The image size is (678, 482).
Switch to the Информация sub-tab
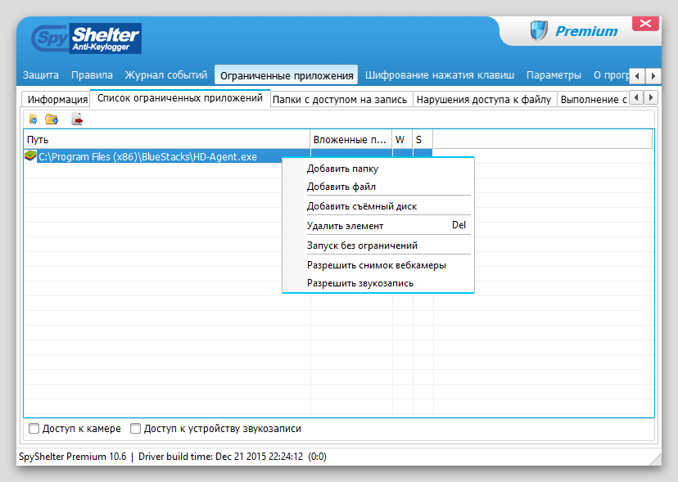point(56,99)
